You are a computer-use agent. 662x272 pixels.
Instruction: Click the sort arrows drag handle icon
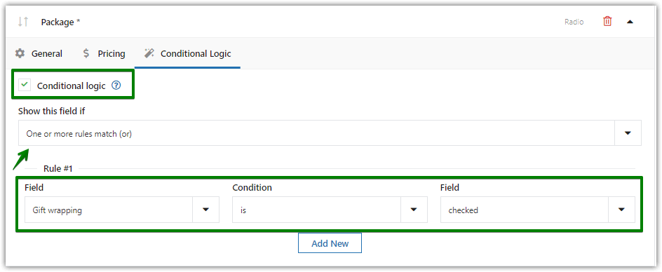point(23,22)
